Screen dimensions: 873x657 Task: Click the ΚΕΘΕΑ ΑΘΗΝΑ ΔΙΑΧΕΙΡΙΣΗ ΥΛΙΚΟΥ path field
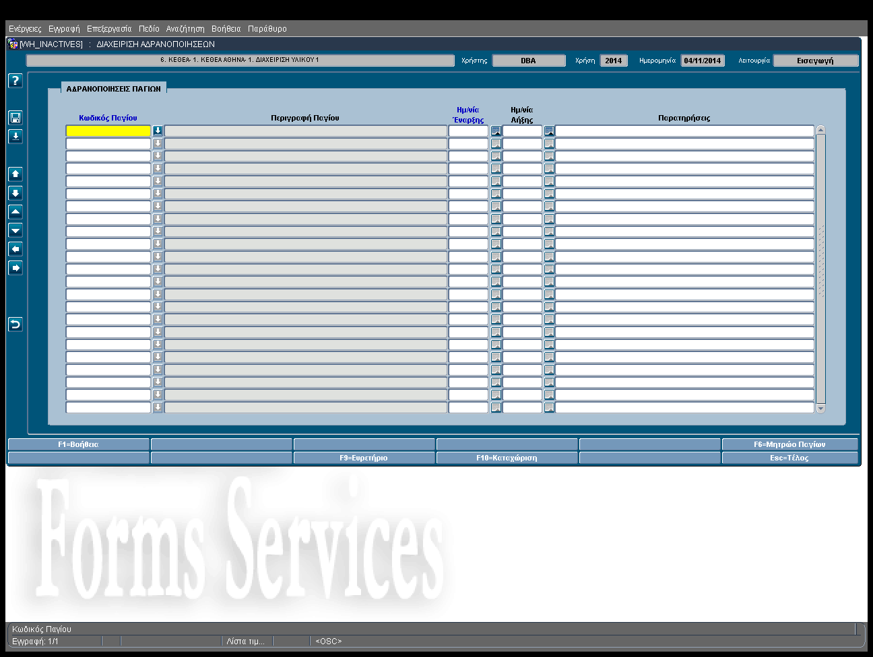240,60
